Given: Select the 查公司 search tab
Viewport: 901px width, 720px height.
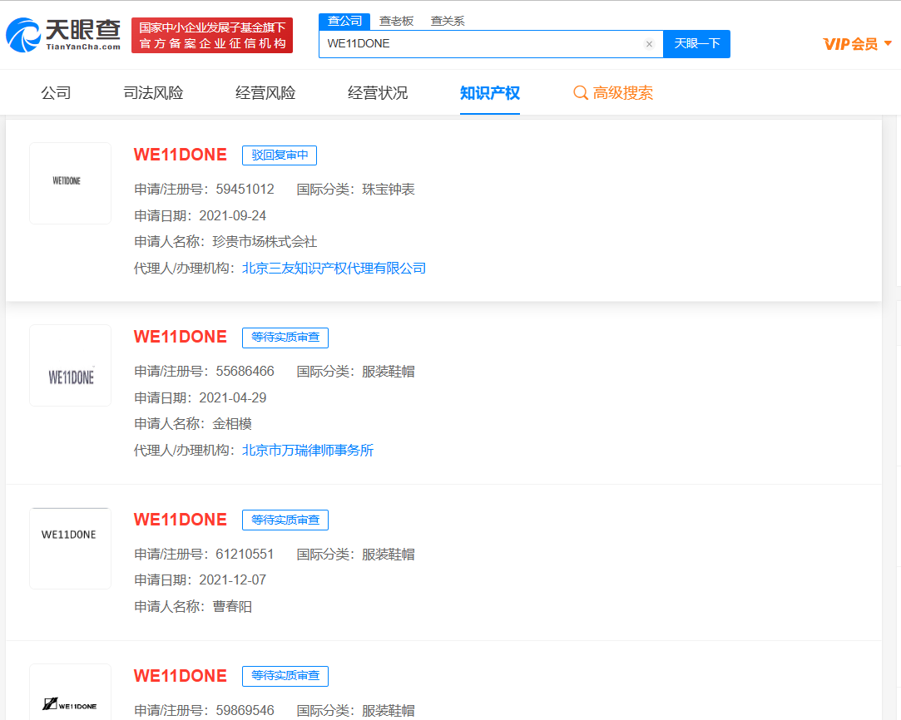Looking at the screenshot, I should (x=344, y=22).
